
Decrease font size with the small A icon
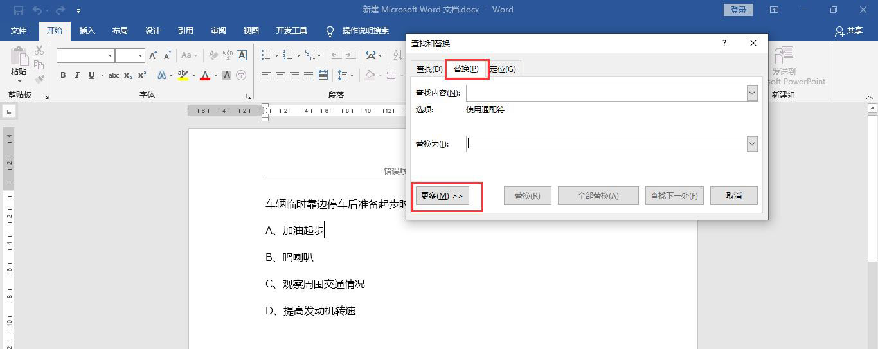pos(167,56)
